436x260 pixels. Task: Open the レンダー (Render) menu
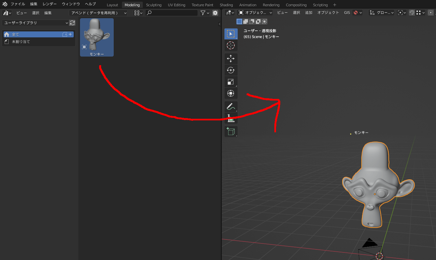[49, 4]
